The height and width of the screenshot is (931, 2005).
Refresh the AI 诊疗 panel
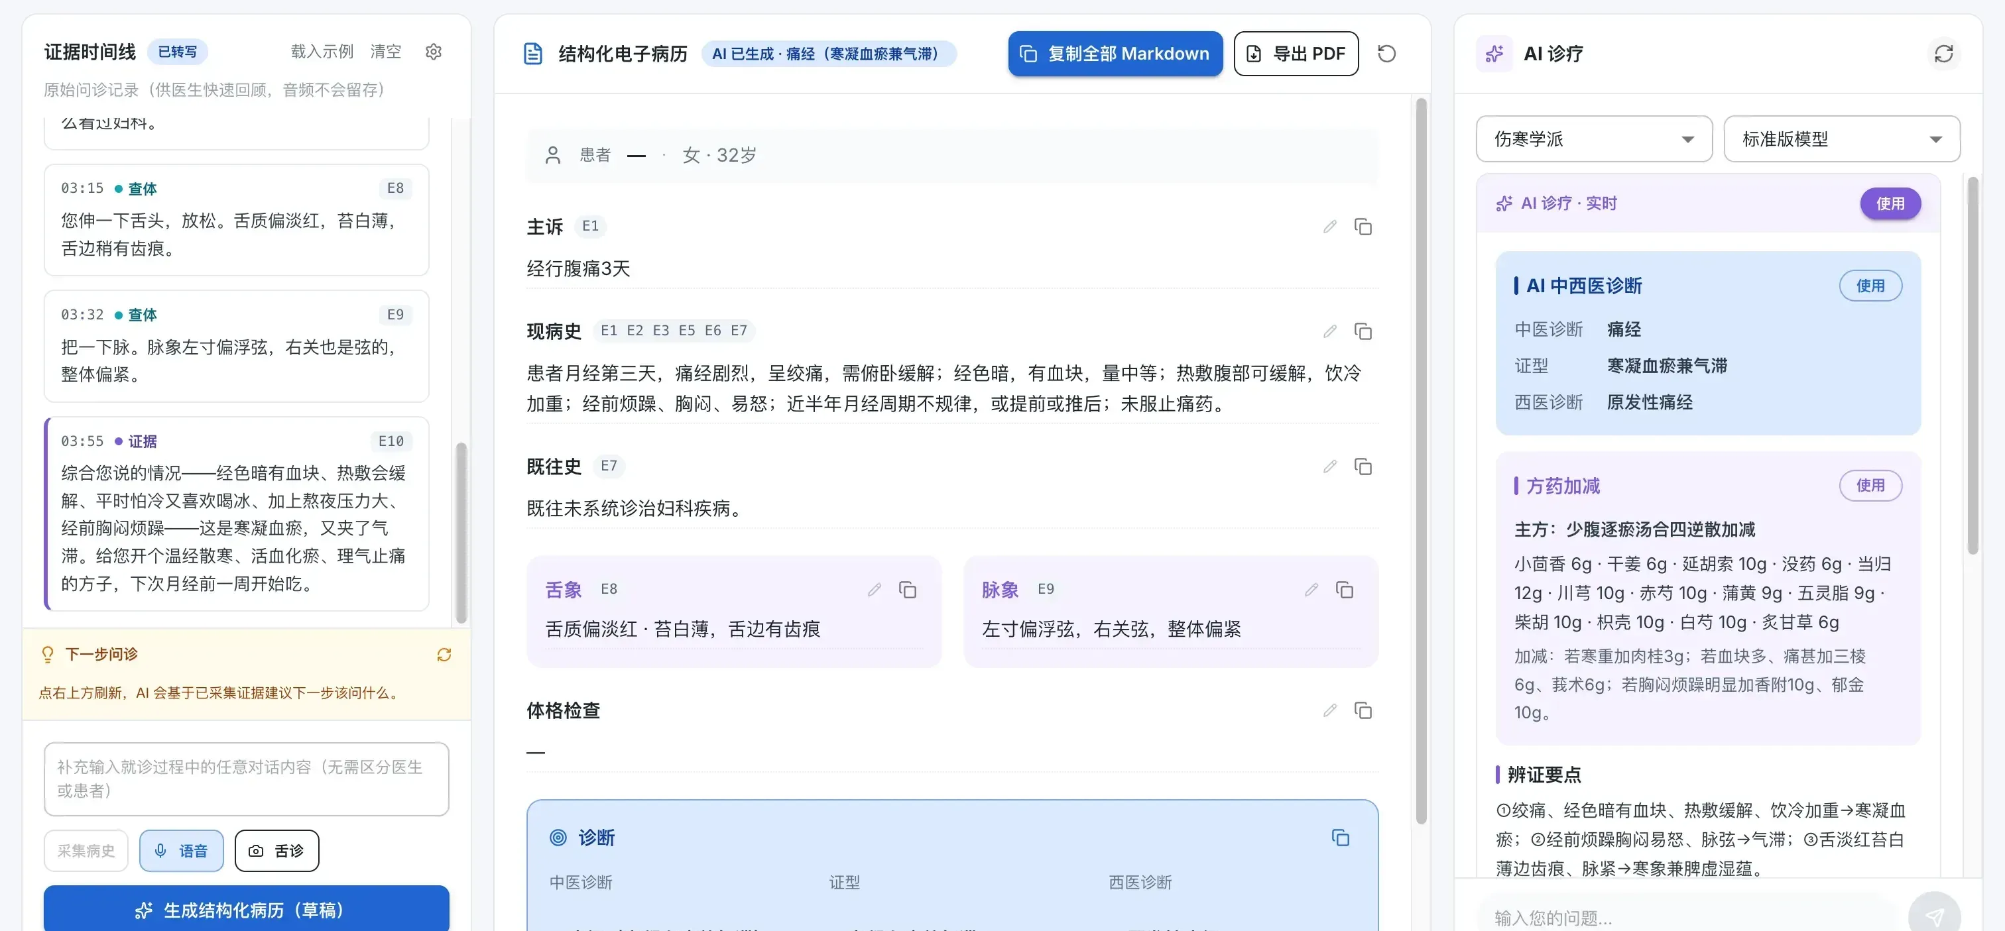pyautogui.click(x=1943, y=54)
